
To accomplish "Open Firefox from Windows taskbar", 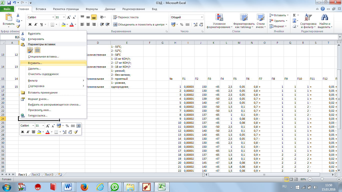I will coord(84,187).
